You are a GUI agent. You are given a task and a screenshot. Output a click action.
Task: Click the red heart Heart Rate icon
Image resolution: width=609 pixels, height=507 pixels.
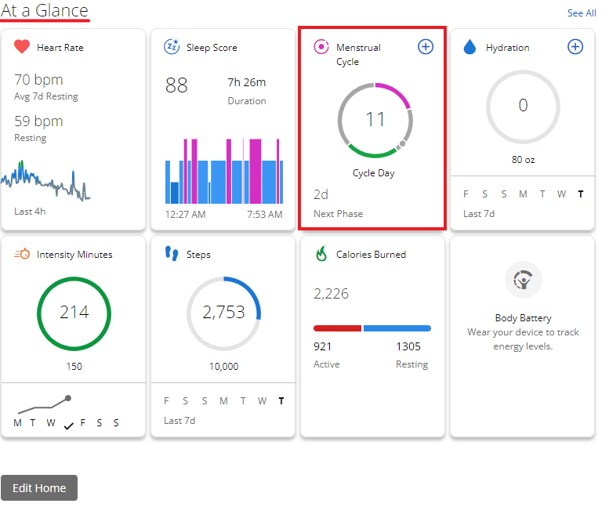22,47
